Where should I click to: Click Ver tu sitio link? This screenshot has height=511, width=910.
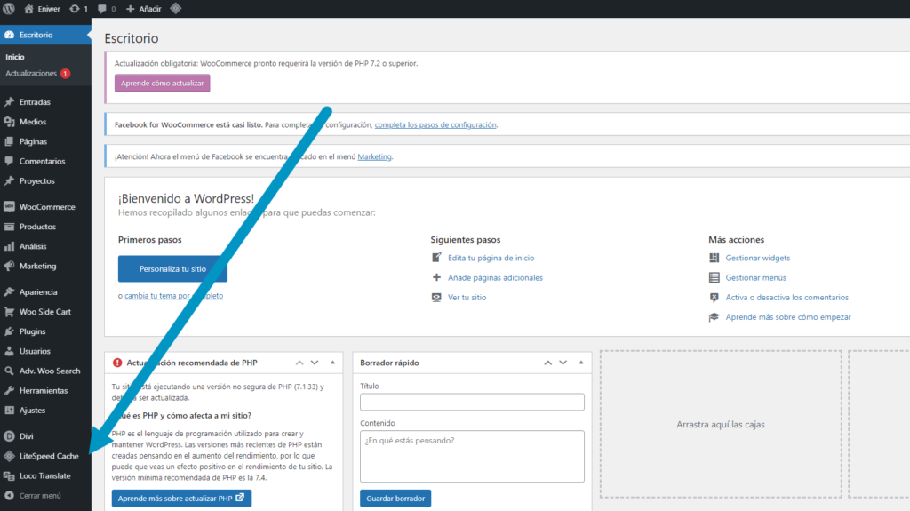467,298
